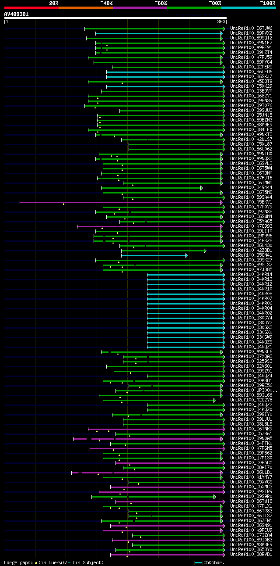
Task: Open the UniRef100_Q9SK27 hit label
Action: click(x=251, y=260)
